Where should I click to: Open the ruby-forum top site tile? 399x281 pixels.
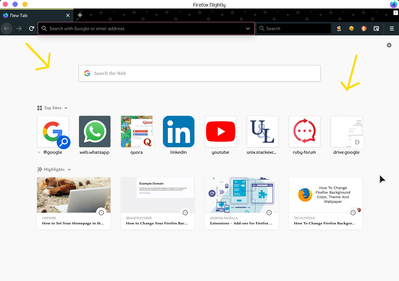[x=305, y=132]
